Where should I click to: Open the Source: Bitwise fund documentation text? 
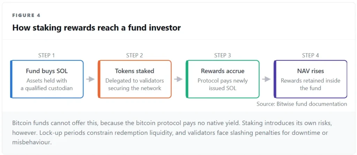point(302,104)
